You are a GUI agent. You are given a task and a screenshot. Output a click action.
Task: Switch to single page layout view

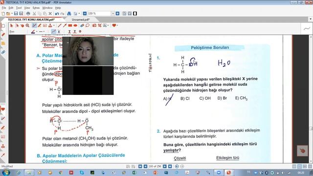[x=294, y=166]
